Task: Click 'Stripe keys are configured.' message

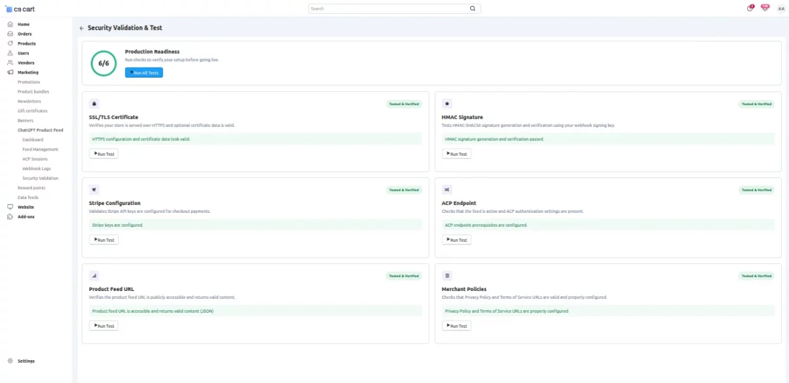Action: click(x=118, y=225)
